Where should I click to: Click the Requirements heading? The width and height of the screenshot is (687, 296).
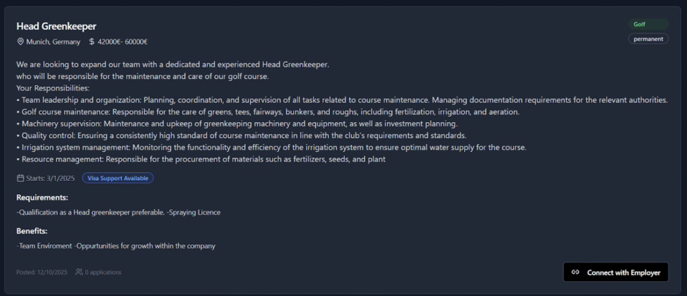(x=42, y=198)
